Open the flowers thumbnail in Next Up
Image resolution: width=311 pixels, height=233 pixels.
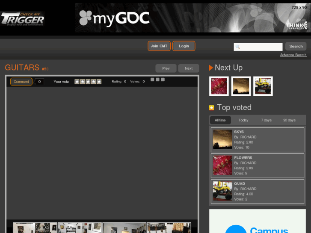coord(219,86)
